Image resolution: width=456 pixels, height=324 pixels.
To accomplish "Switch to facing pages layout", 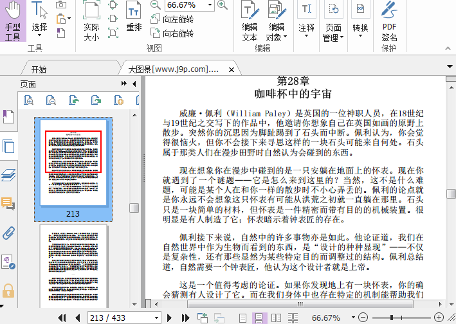I will [276, 318].
